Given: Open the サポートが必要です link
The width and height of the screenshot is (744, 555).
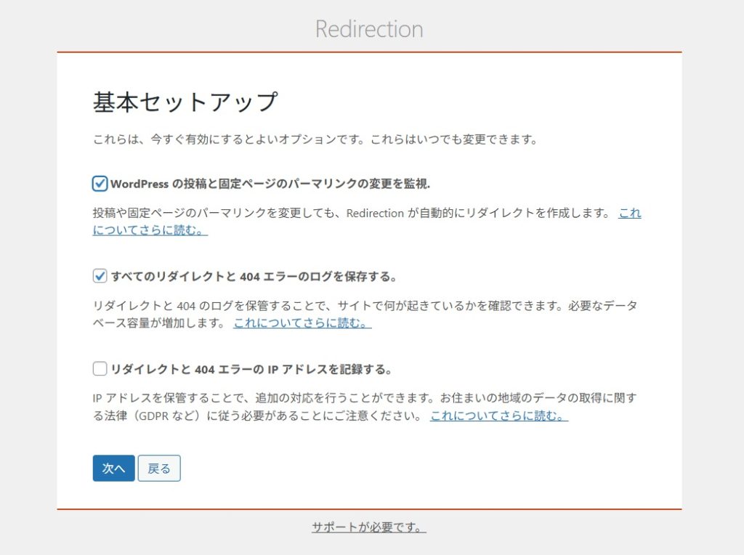Looking at the screenshot, I should tap(369, 527).
